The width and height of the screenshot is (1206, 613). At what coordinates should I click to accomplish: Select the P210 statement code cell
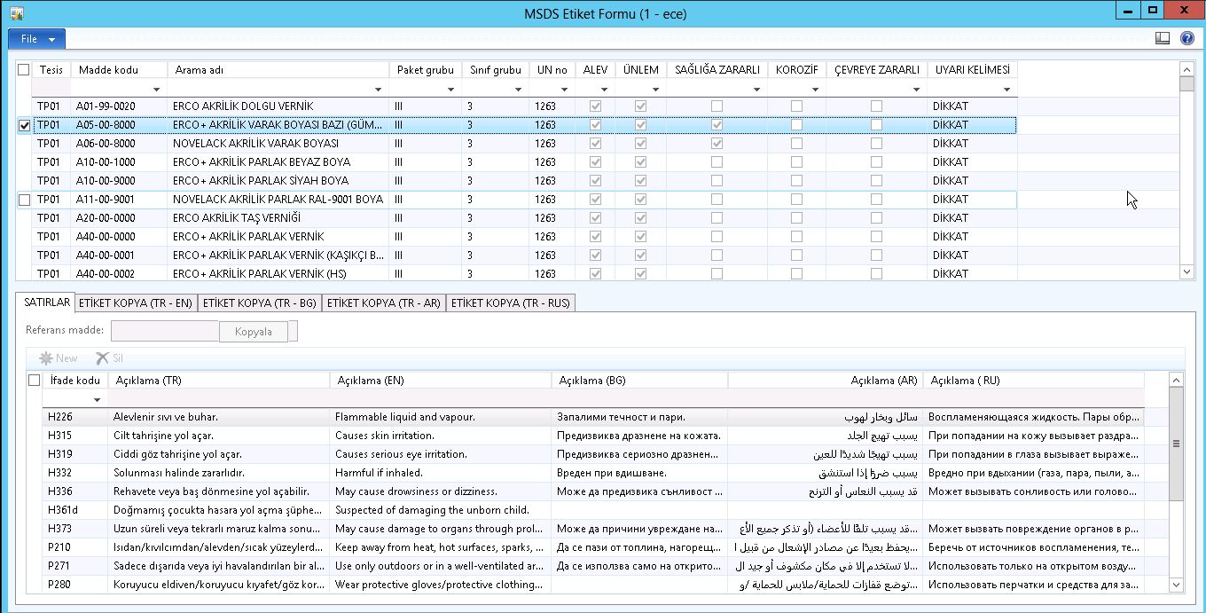tap(75, 547)
